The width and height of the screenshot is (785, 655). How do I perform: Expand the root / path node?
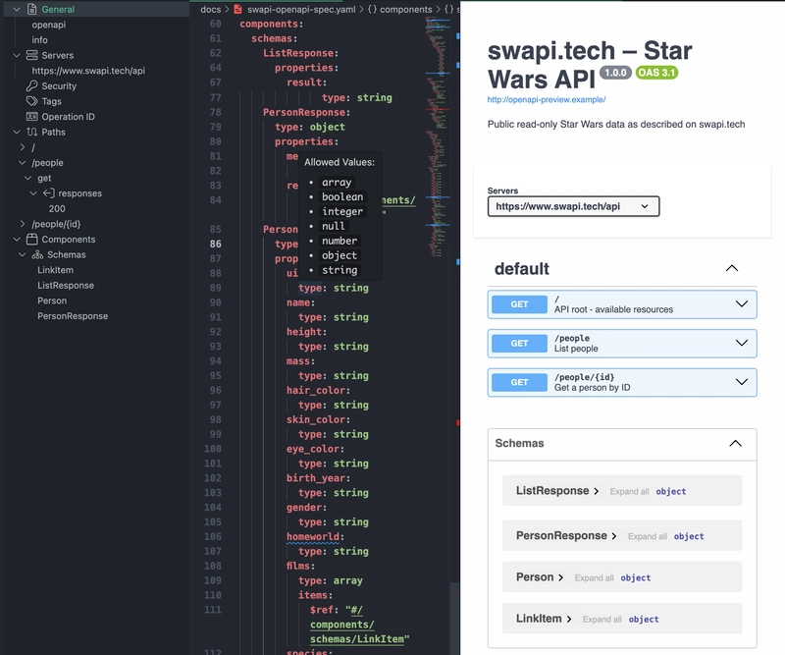(22, 147)
